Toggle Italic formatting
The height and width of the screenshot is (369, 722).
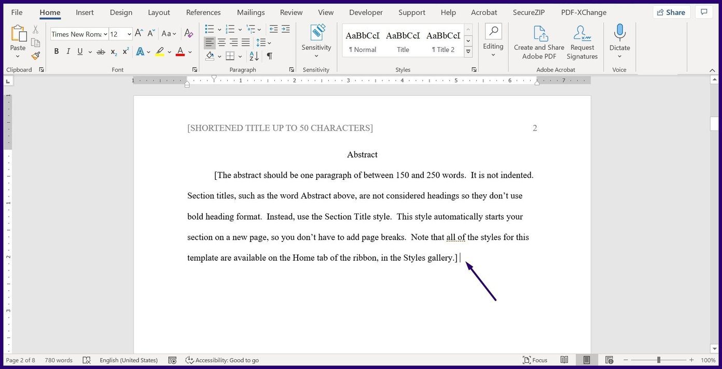coord(68,52)
